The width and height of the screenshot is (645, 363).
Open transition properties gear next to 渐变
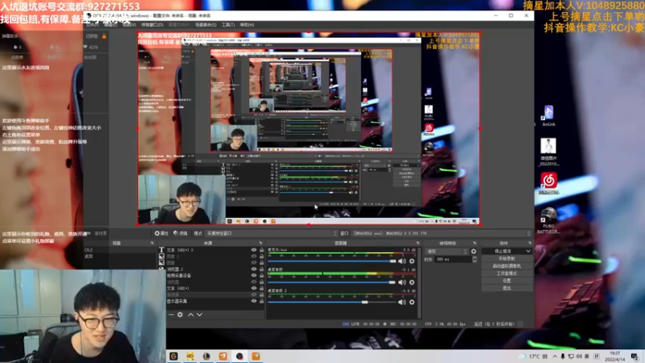point(473,252)
